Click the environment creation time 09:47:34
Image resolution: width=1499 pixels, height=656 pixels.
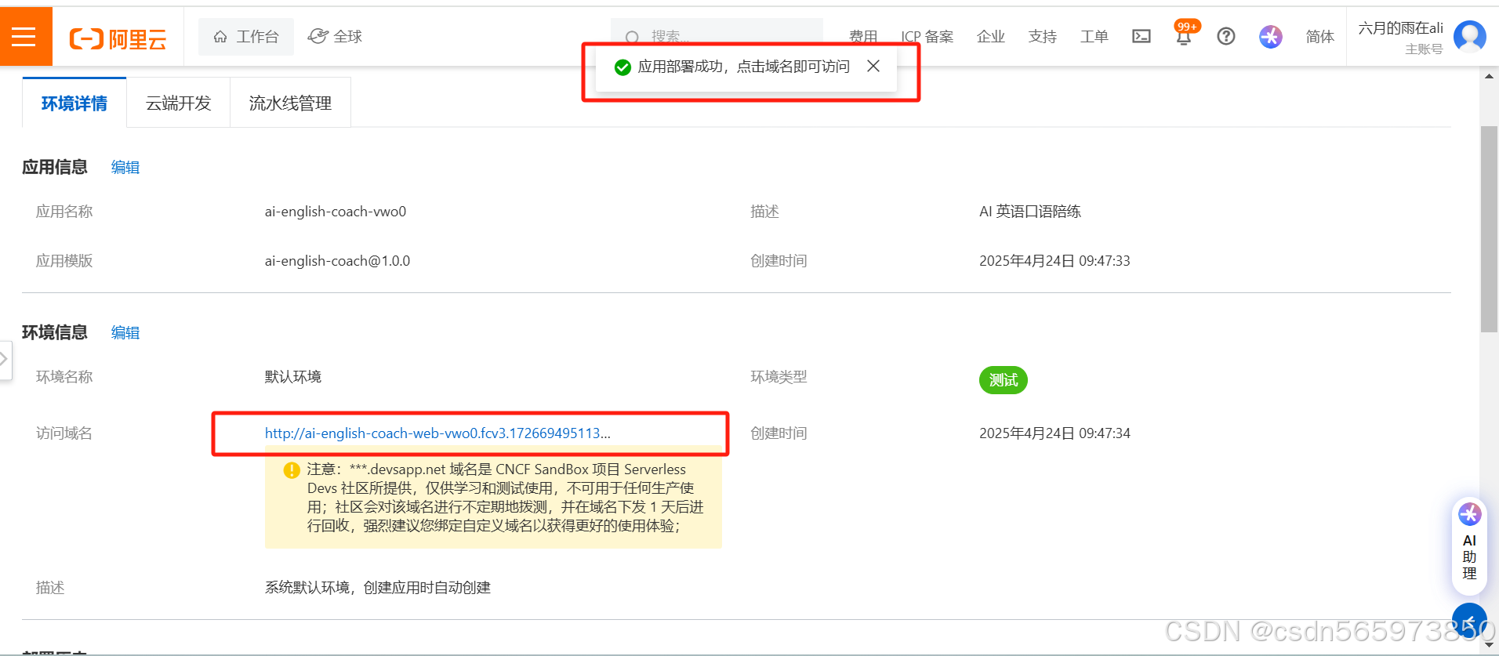[x=1054, y=433]
